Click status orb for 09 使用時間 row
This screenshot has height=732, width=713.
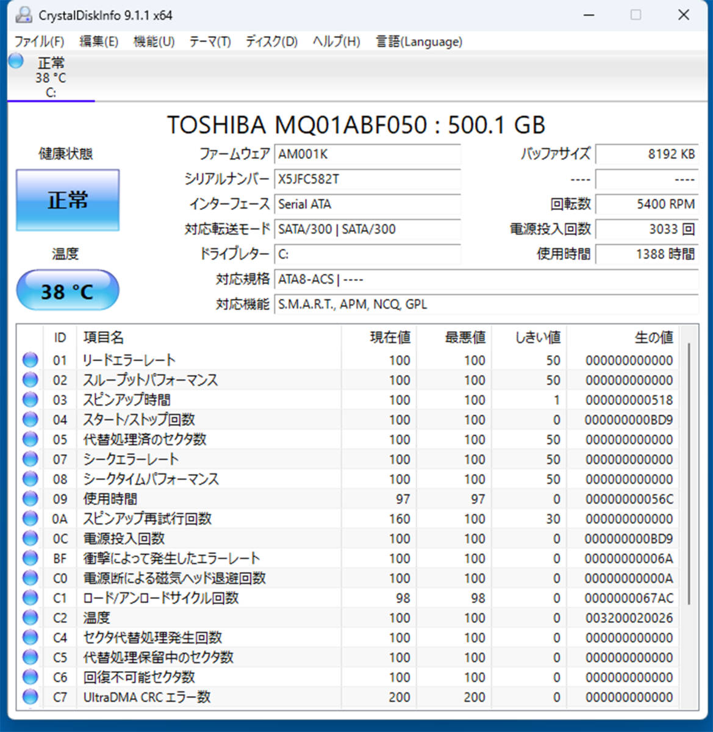30,499
